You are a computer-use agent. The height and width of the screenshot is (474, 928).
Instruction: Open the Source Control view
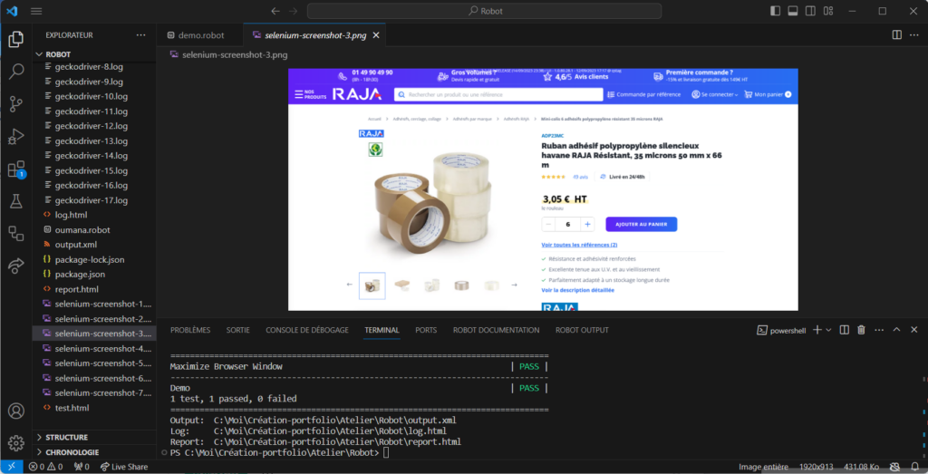15,104
